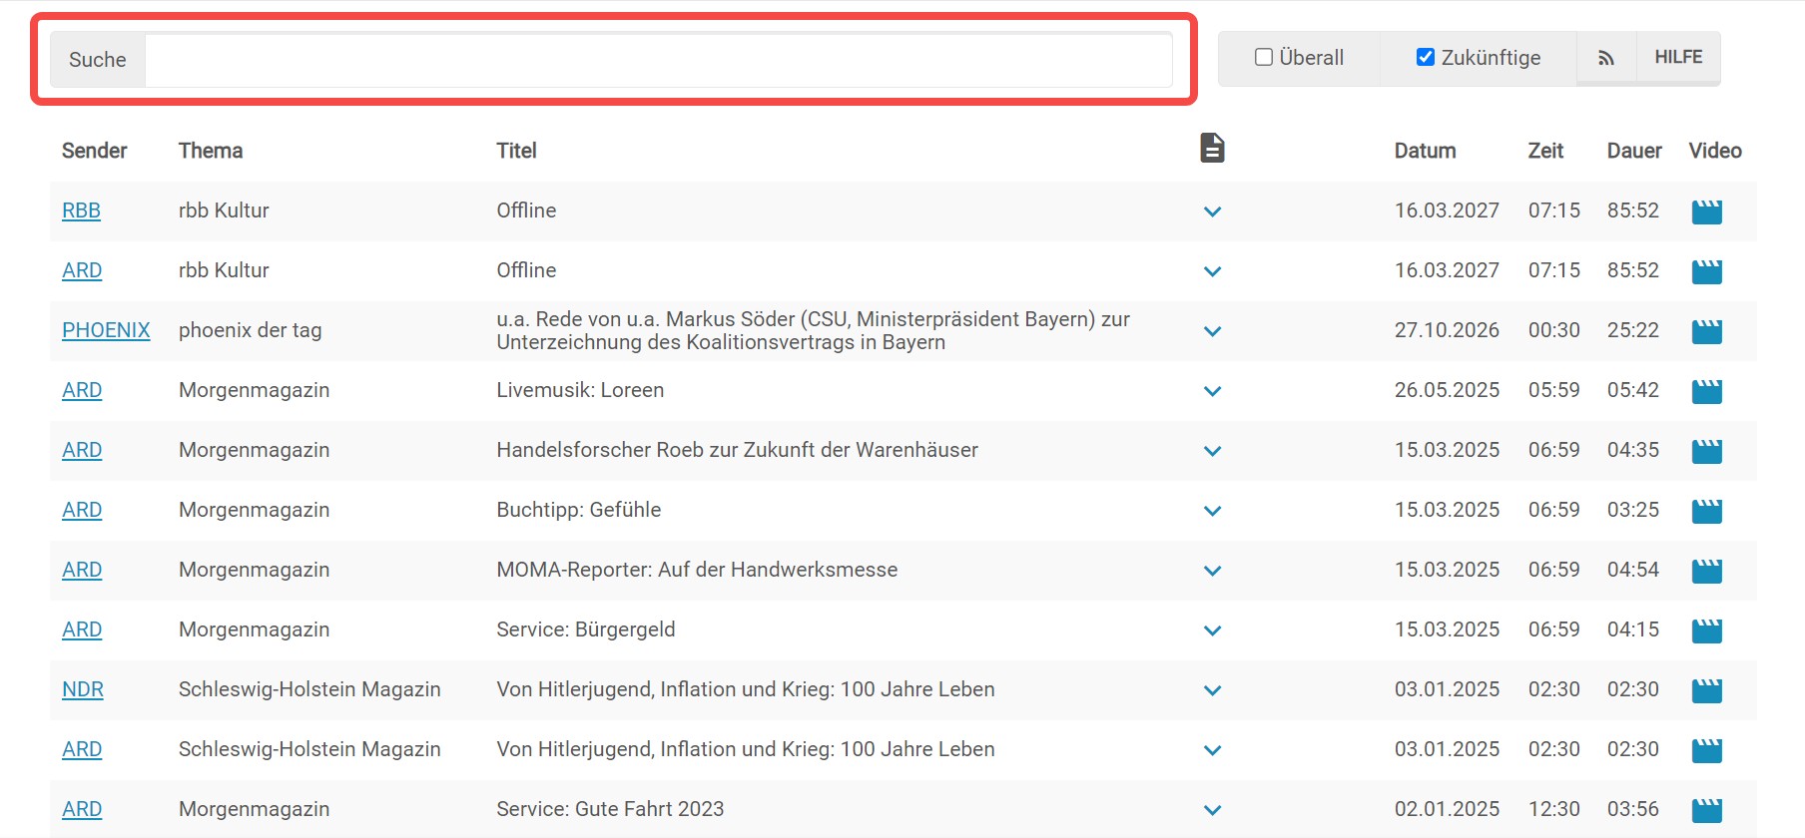Expand description of RBB Offline row

(1212, 211)
